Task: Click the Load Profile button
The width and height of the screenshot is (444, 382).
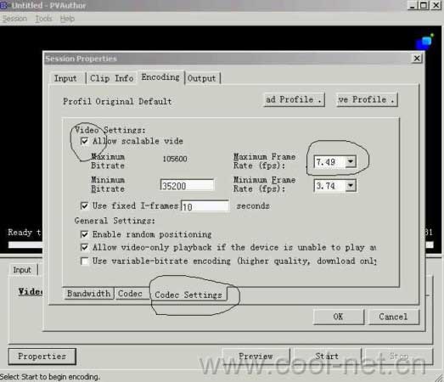Action: 294,99
